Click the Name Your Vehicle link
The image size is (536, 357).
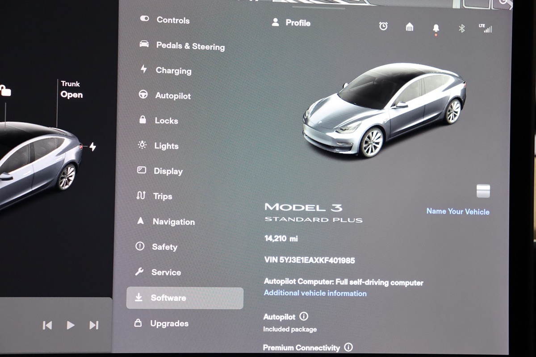click(458, 212)
